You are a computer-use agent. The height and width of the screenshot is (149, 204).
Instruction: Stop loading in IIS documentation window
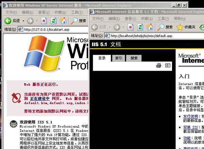click(131, 27)
